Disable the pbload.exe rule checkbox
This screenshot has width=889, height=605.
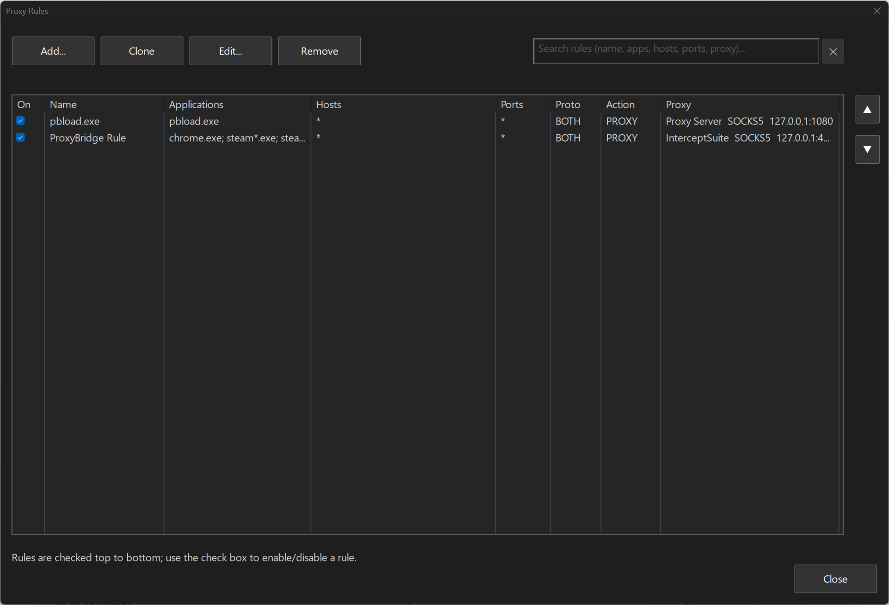(x=20, y=121)
